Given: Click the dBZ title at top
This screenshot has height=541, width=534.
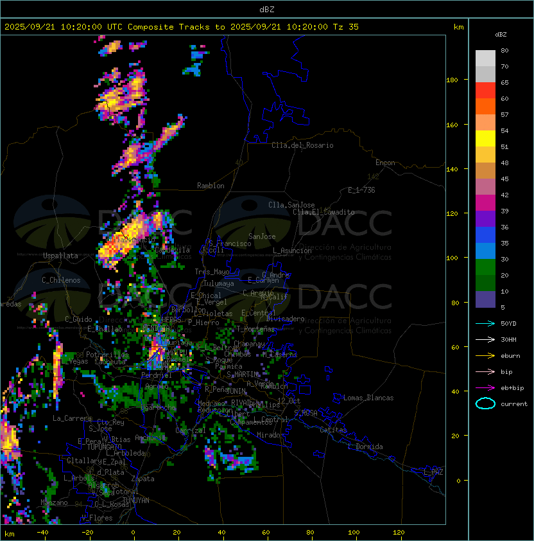Looking at the screenshot, I should [267, 10].
